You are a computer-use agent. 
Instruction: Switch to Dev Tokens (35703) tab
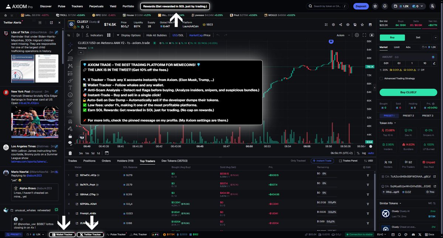pos(175,161)
